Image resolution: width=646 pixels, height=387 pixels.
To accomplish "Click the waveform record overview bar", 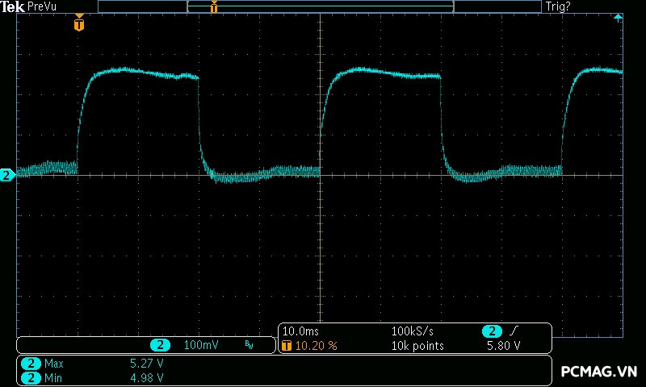I will click(319, 7).
